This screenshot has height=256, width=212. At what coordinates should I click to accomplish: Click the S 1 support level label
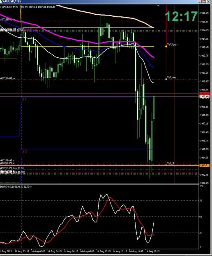point(24,99)
